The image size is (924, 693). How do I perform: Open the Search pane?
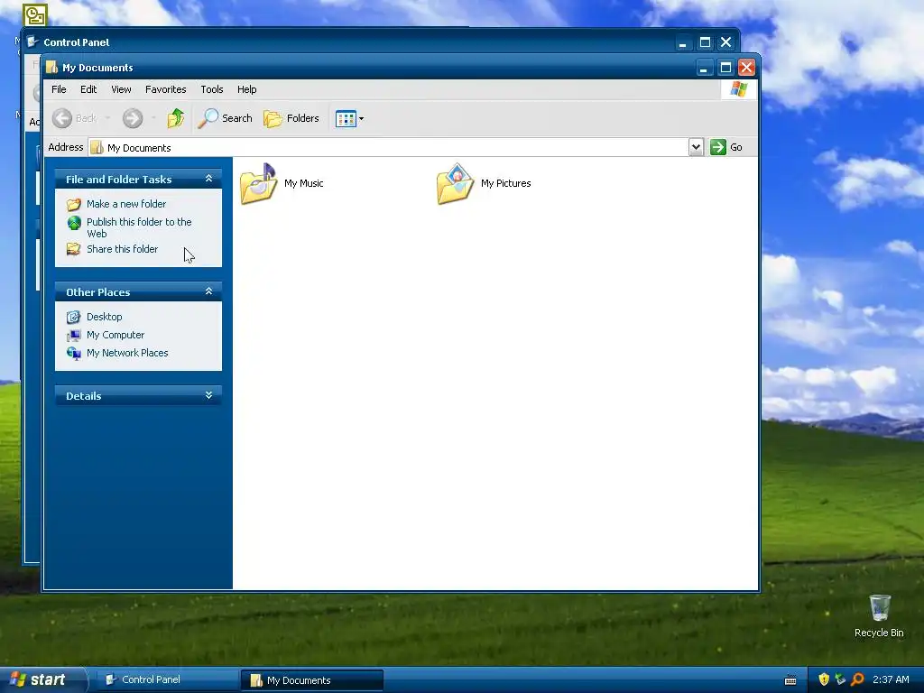225,118
